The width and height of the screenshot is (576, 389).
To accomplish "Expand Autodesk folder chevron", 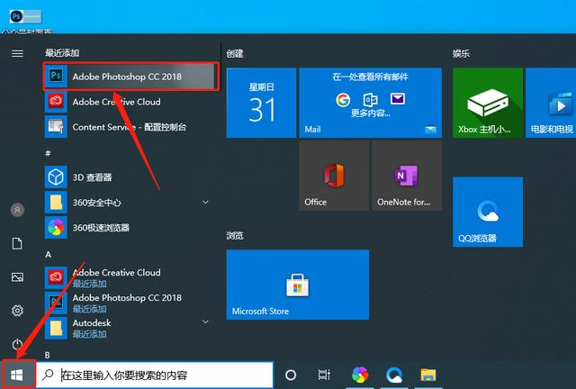I will (x=205, y=321).
